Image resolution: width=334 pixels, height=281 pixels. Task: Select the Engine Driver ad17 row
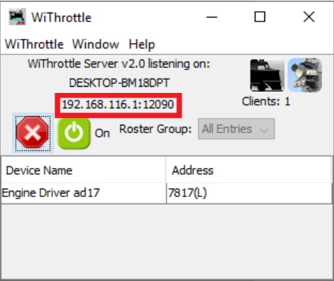pyautogui.click(x=166, y=193)
